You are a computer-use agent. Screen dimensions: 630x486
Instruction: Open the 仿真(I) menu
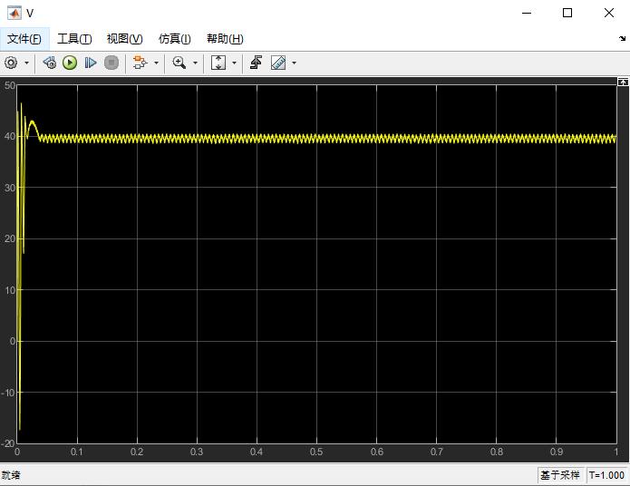(174, 39)
